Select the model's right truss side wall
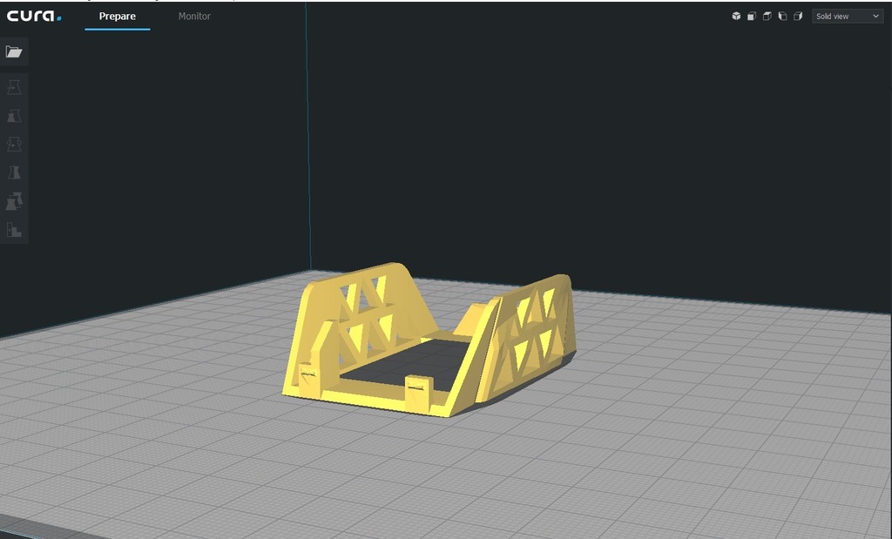 pos(531,331)
